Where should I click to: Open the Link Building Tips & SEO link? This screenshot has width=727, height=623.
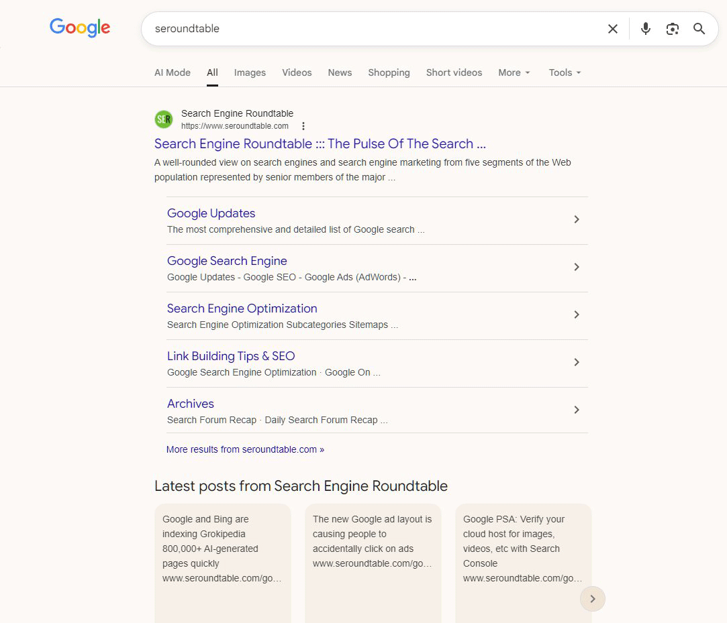230,355
